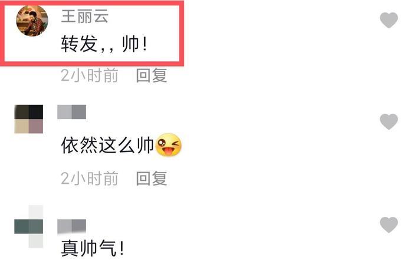Open pixelated avatar beside 依然这么帅 comment
Screen dimensions: 413x264
click(x=29, y=119)
